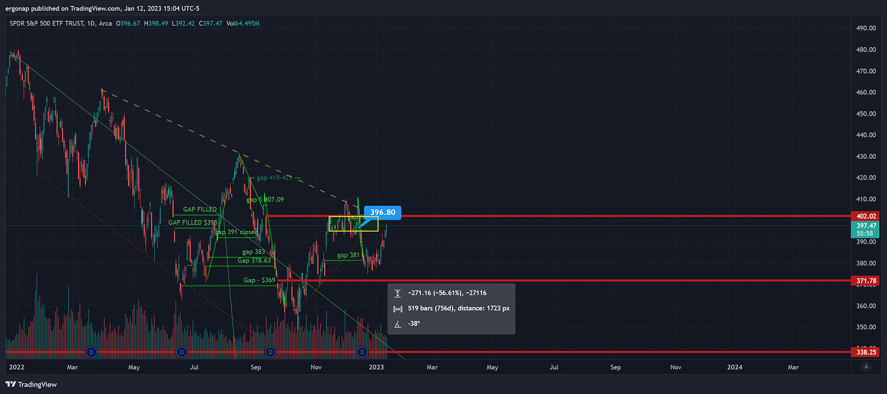Click the 390.00 price scale label

point(868,242)
